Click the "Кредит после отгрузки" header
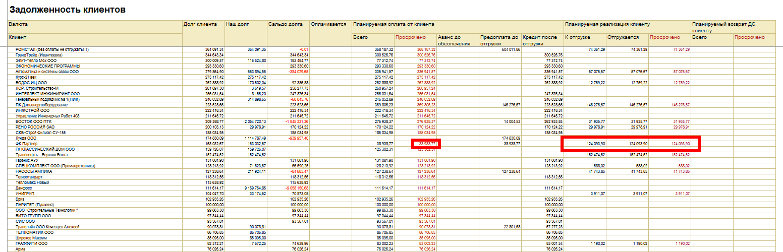The height and width of the screenshot is (252, 783). point(542,40)
